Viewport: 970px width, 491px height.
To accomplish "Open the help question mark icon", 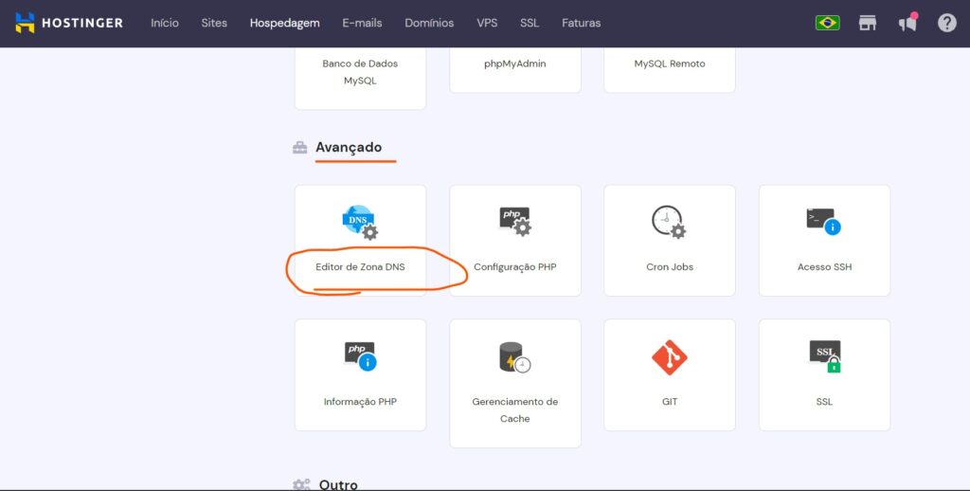I will [946, 23].
